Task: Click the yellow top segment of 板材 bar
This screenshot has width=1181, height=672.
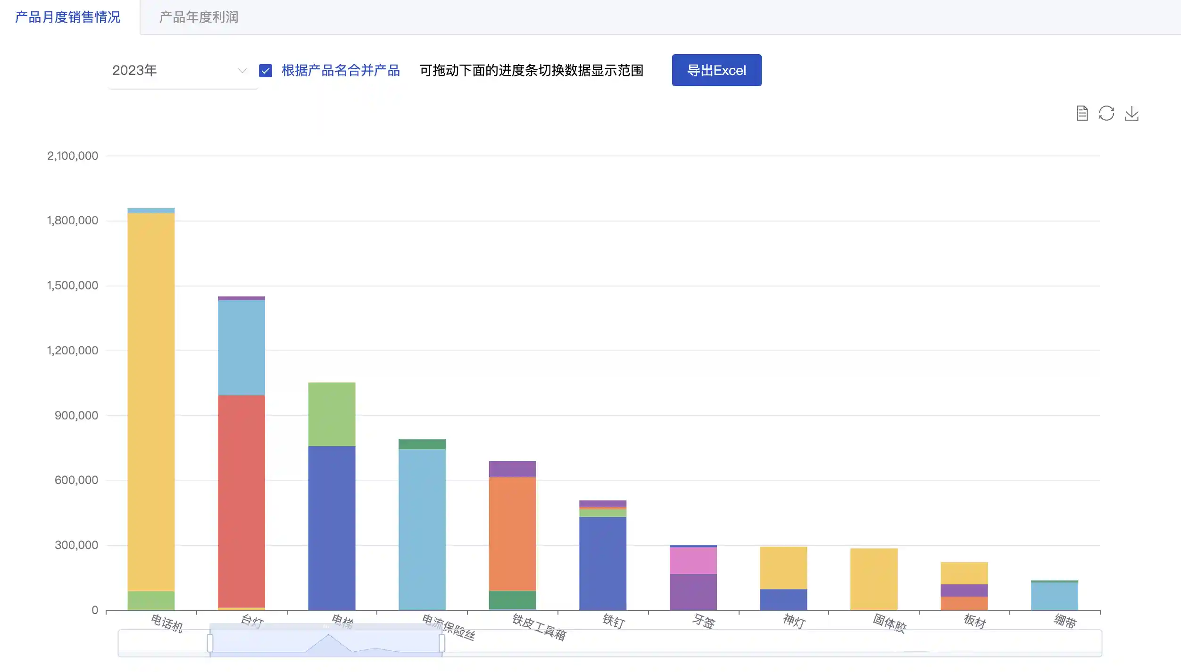Action: pyautogui.click(x=964, y=573)
